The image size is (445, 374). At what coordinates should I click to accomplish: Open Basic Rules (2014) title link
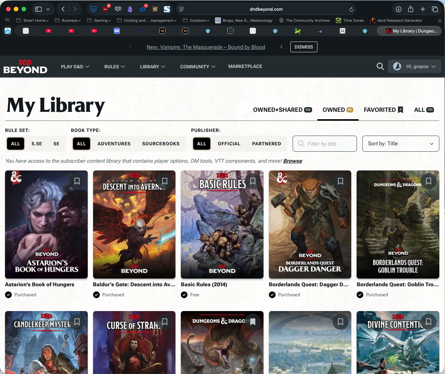click(204, 285)
